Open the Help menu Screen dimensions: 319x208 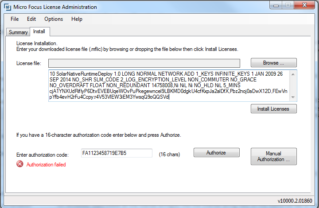point(77,19)
